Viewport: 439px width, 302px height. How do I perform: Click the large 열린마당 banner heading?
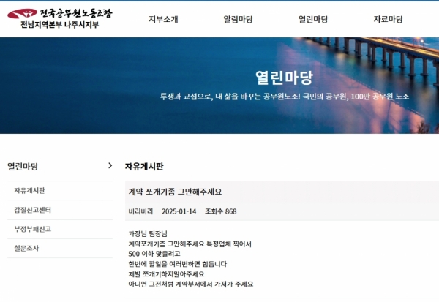284,76
